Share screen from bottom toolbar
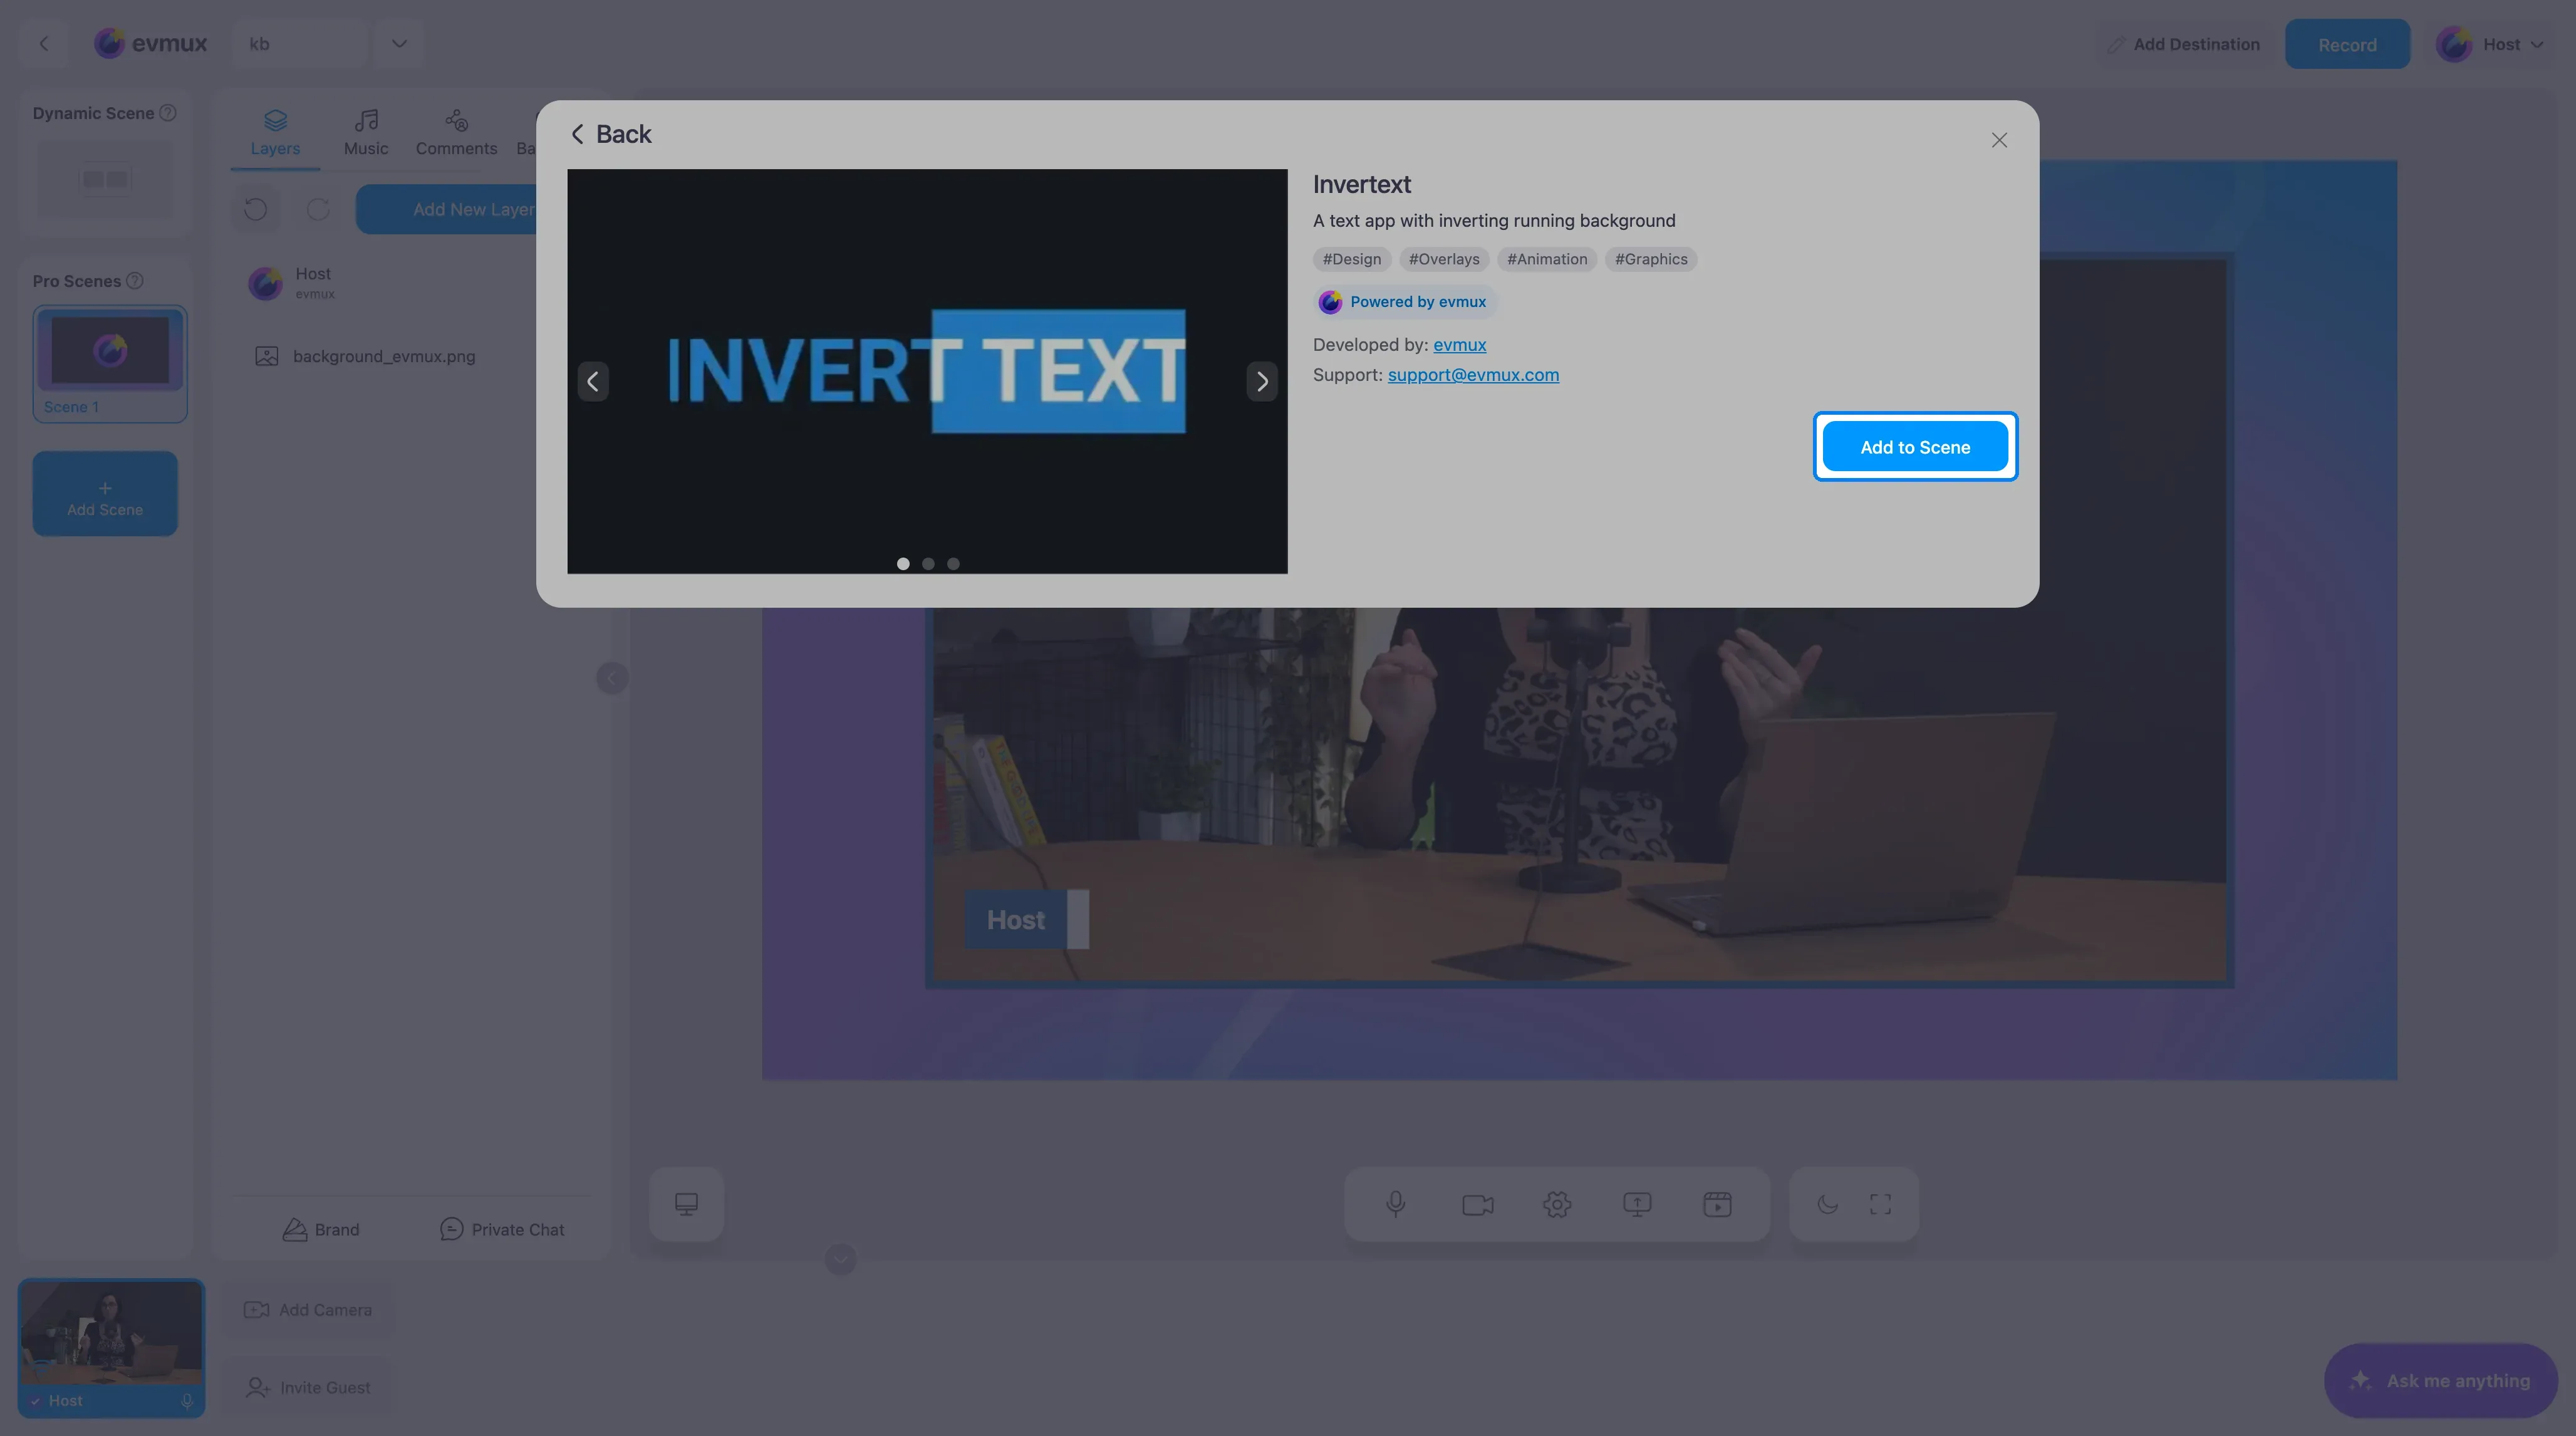This screenshot has height=1436, width=2576. click(x=1637, y=1204)
